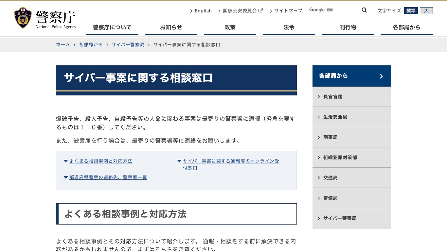447x251 pixels.
Task: Open the 各部局から top menu
Action: point(407,28)
